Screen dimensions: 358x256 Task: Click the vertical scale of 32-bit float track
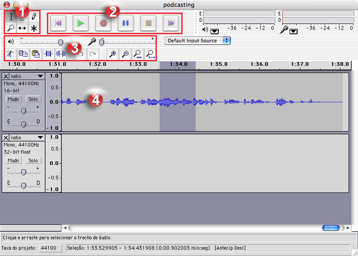click(x=53, y=163)
